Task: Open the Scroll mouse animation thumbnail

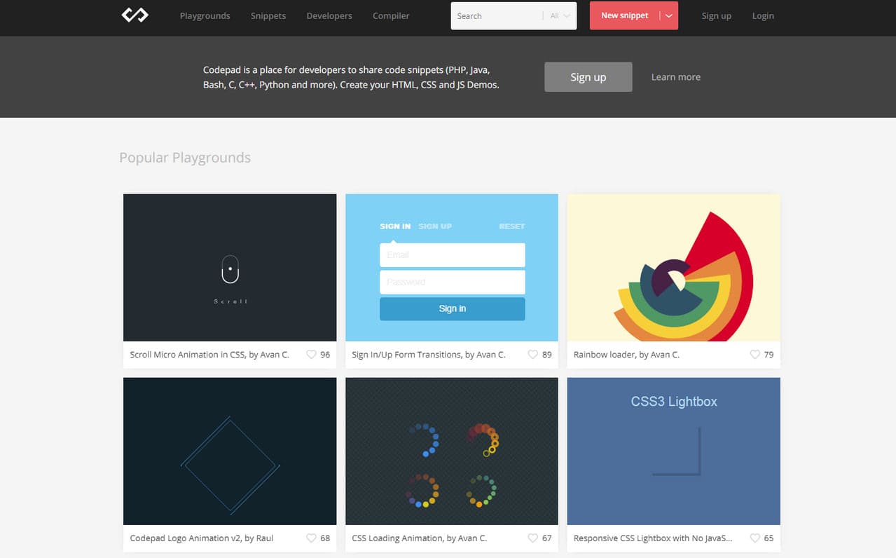Action: tap(230, 268)
